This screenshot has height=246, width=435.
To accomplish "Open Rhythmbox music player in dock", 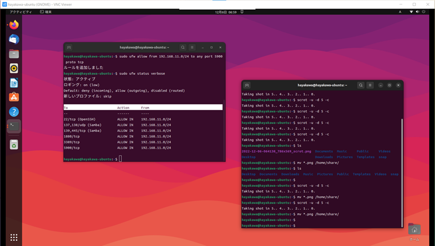I will click(14, 68).
